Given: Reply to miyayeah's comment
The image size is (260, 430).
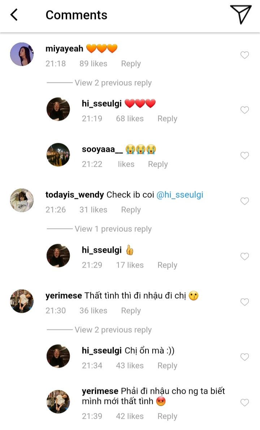Looking at the screenshot, I should tap(131, 64).
